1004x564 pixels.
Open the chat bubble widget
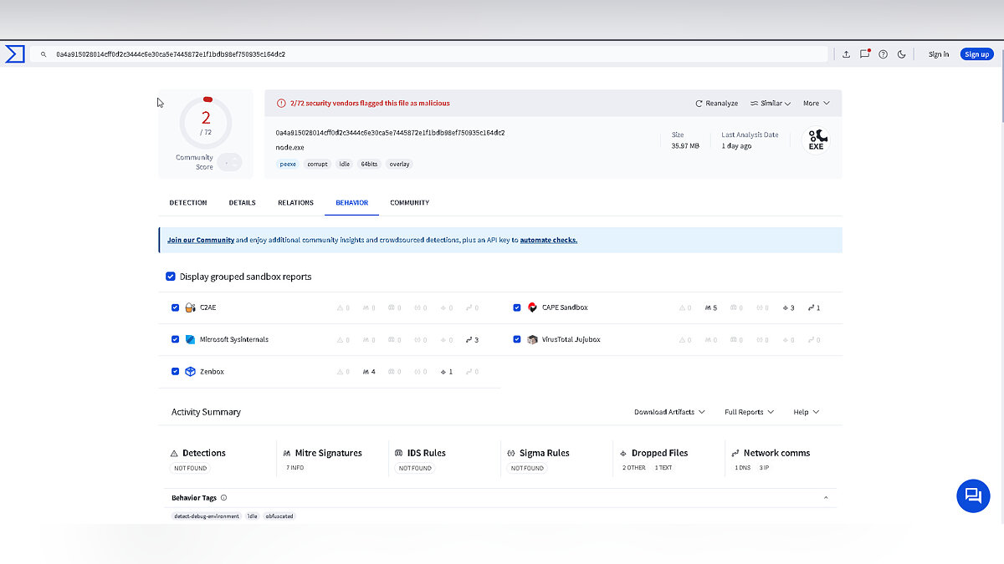click(972, 495)
